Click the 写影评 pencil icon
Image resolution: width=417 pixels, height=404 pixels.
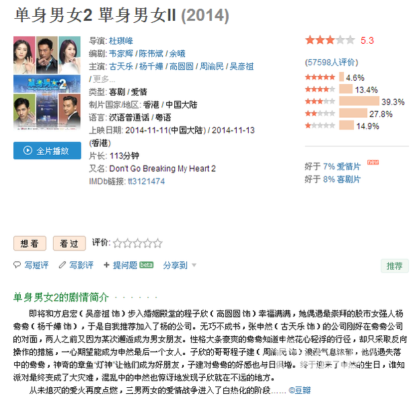pos(63,265)
